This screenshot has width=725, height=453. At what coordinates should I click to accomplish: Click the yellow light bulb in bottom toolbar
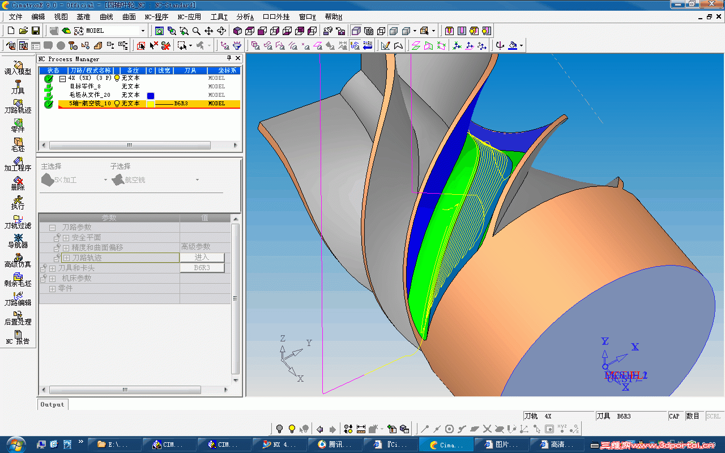[x=292, y=429]
